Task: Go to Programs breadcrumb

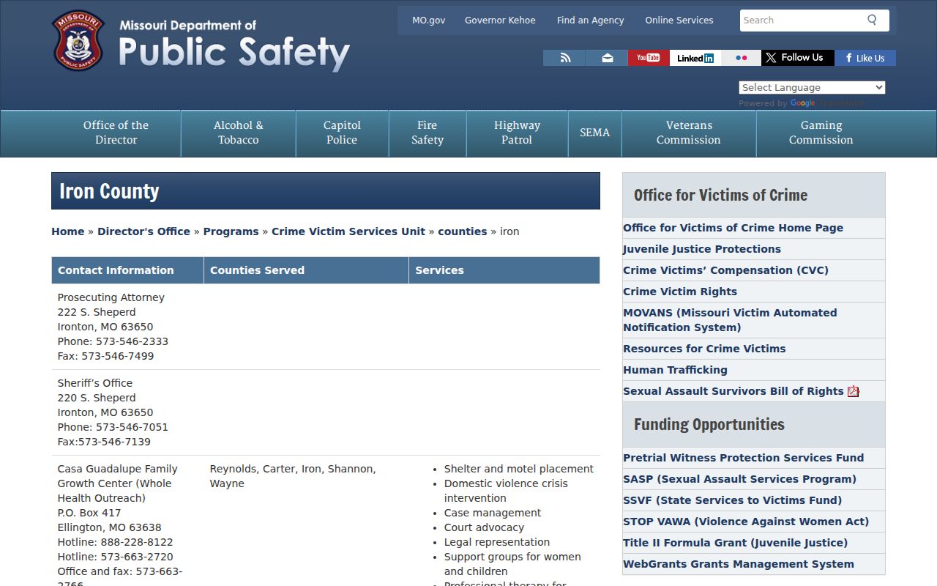Action: tap(231, 231)
